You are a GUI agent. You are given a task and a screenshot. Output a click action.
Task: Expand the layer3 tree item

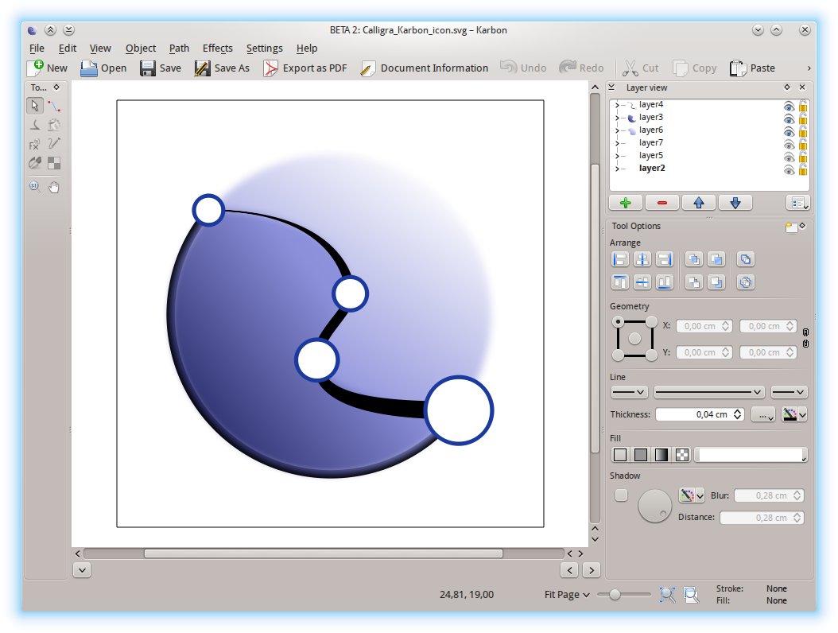point(617,118)
